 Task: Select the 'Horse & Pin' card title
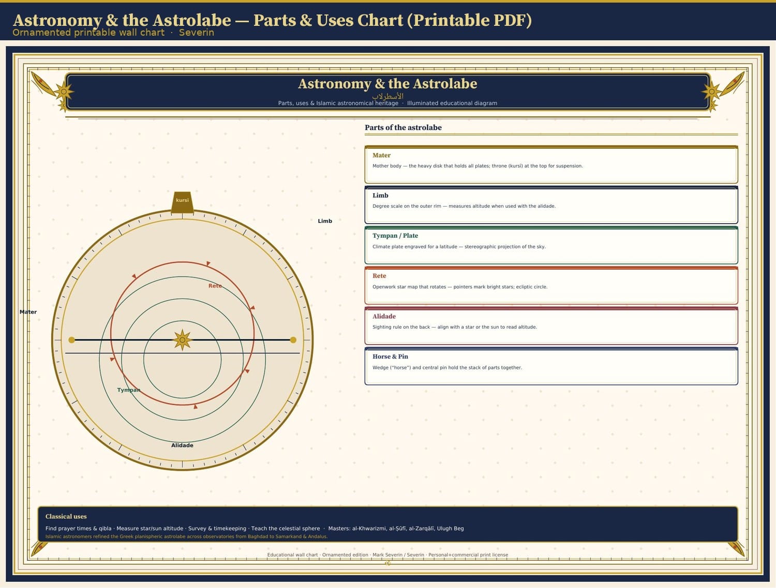[x=390, y=357]
